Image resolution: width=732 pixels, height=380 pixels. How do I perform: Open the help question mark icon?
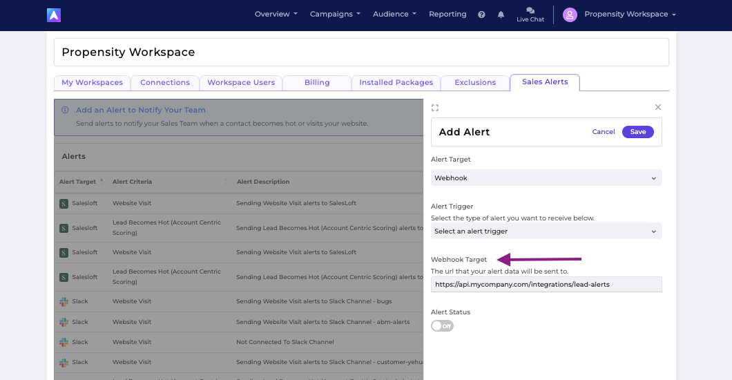(x=481, y=15)
